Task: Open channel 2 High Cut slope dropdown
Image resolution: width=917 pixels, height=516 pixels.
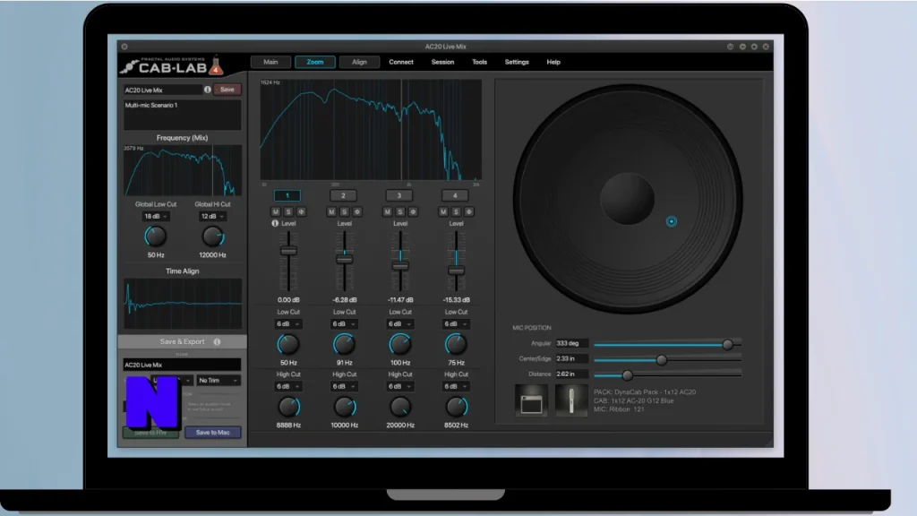Action: (x=344, y=387)
